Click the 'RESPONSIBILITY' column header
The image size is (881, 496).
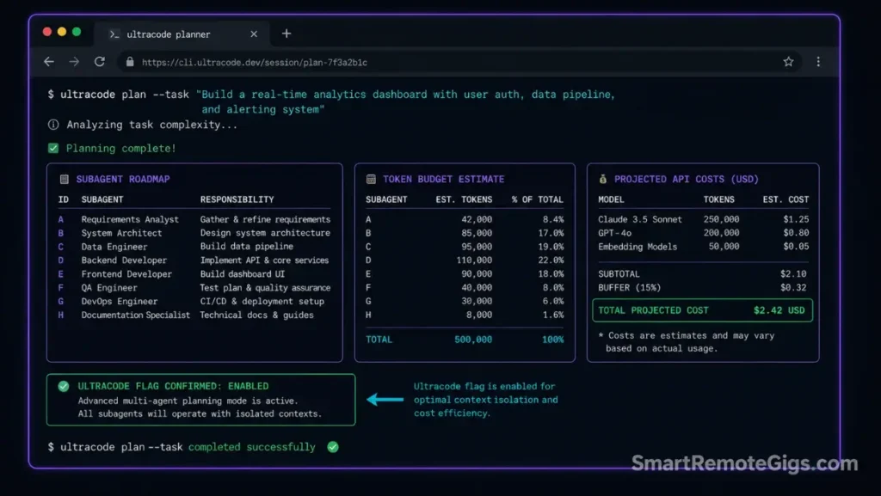pyautogui.click(x=237, y=199)
